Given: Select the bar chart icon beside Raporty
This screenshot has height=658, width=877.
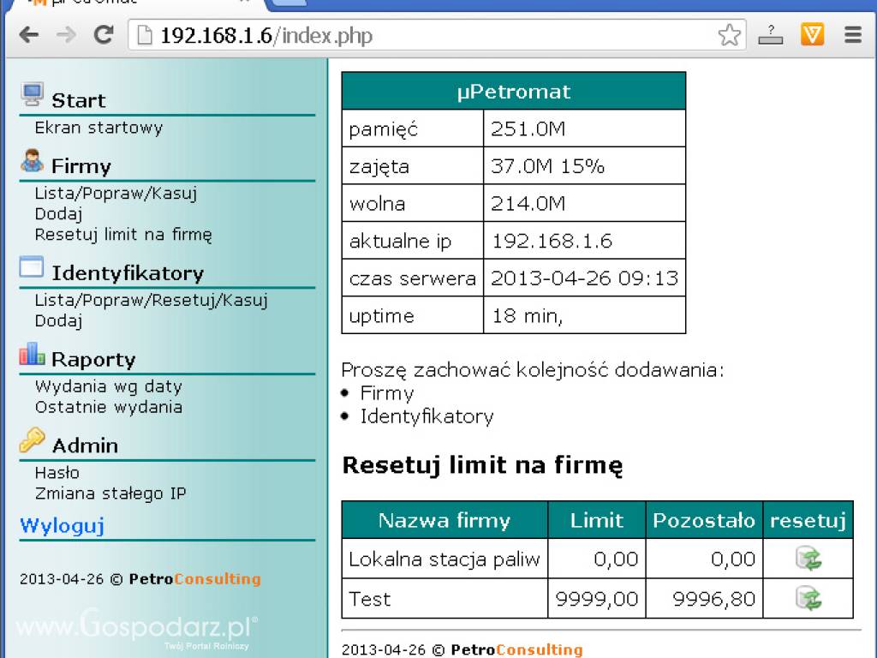Looking at the screenshot, I should tap(32, 354).
